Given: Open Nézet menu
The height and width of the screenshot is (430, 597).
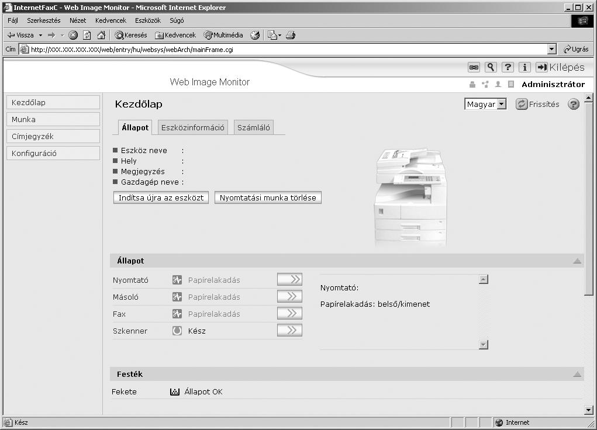Looking at the screenshot, I should [78, 20].
